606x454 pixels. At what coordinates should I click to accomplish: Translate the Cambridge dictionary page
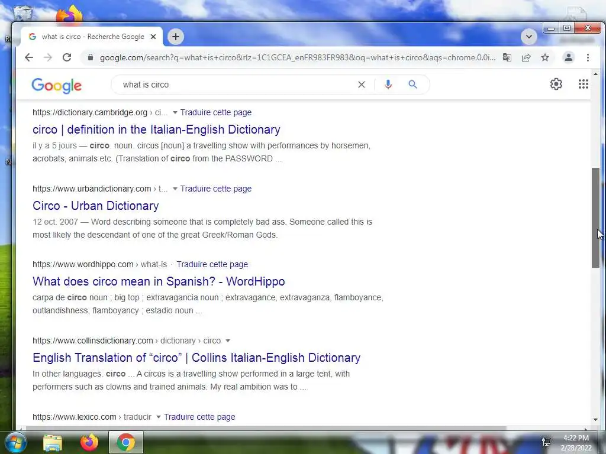coord(215,112)
